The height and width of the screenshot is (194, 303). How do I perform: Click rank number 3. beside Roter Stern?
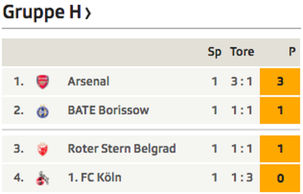pyautogui.click(x=19, y=149)
